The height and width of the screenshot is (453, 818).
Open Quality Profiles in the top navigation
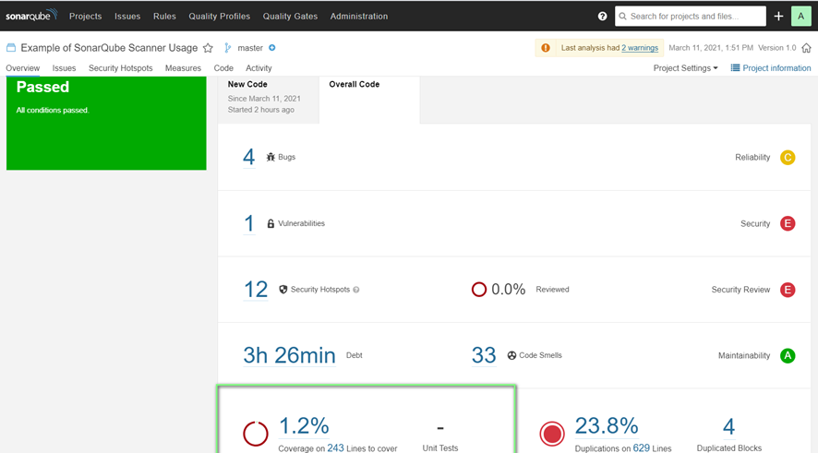point(219,17)
